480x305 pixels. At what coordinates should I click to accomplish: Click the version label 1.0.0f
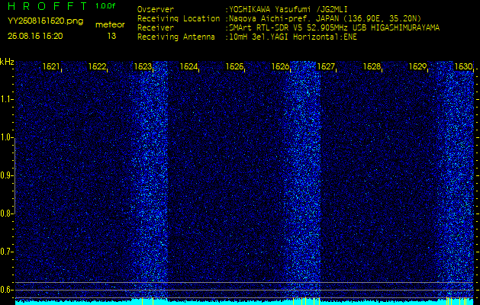105,6
